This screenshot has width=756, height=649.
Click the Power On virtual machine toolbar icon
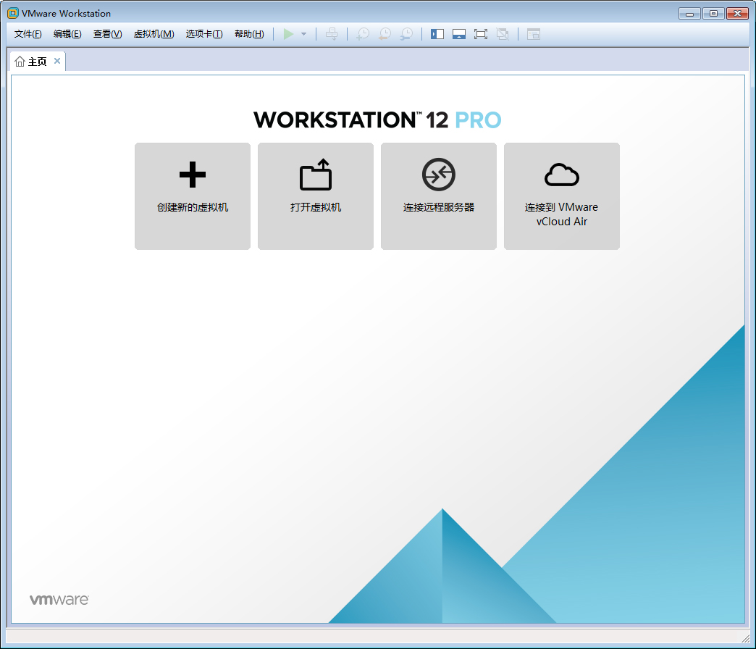(x=288, y=33)
